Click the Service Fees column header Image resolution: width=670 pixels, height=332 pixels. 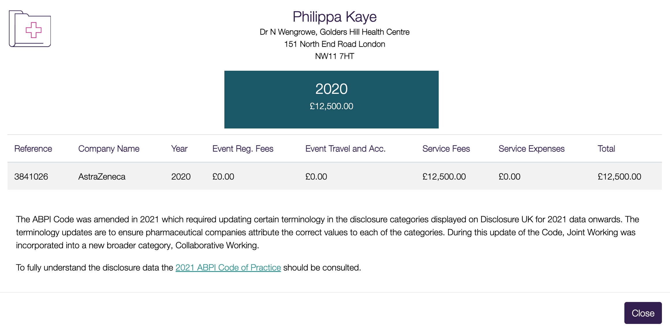[446, 149]
